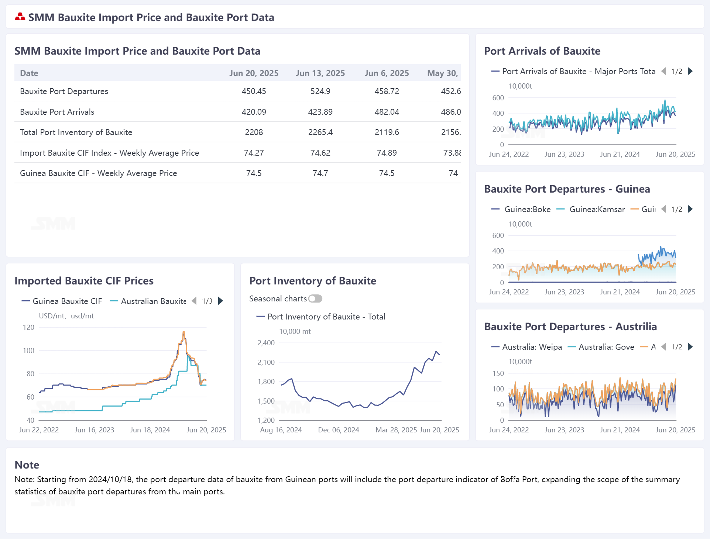Toggle Australian Bauxite legend series

148,301
